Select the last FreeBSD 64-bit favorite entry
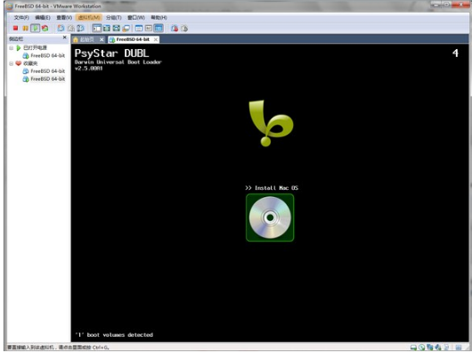 (x=44, y=79)
